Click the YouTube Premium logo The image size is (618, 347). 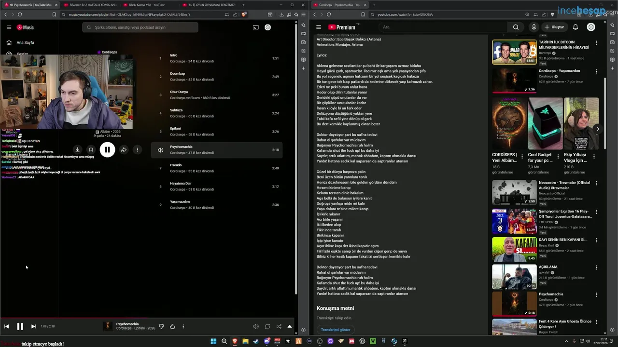pos(341,27)
